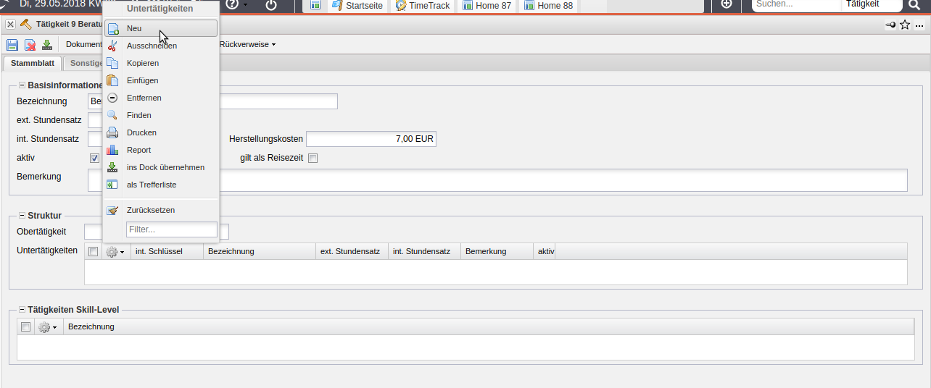
Task: Click the Filter field in context menu
Action: pos(171,229)
